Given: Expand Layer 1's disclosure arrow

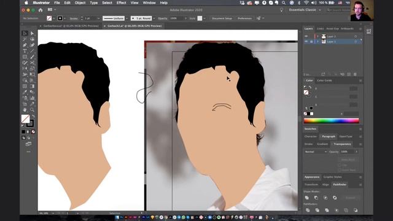Looking at the screenshot, I should pos(317,42).
